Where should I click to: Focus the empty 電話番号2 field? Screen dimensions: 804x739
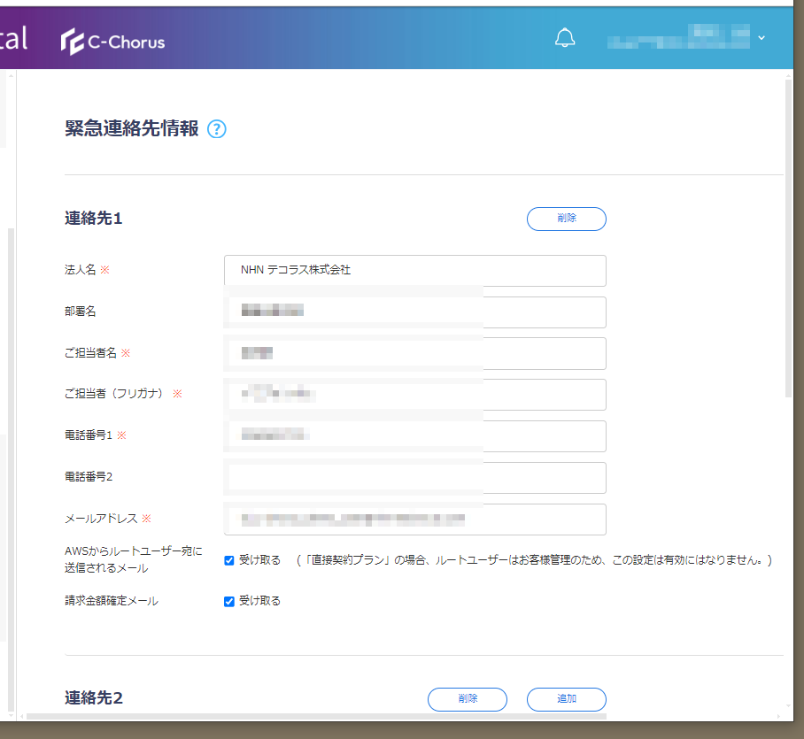(x=414, y=477)
